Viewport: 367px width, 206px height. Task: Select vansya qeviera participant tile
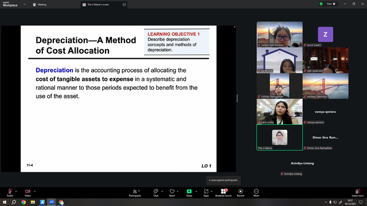[325, 112]
